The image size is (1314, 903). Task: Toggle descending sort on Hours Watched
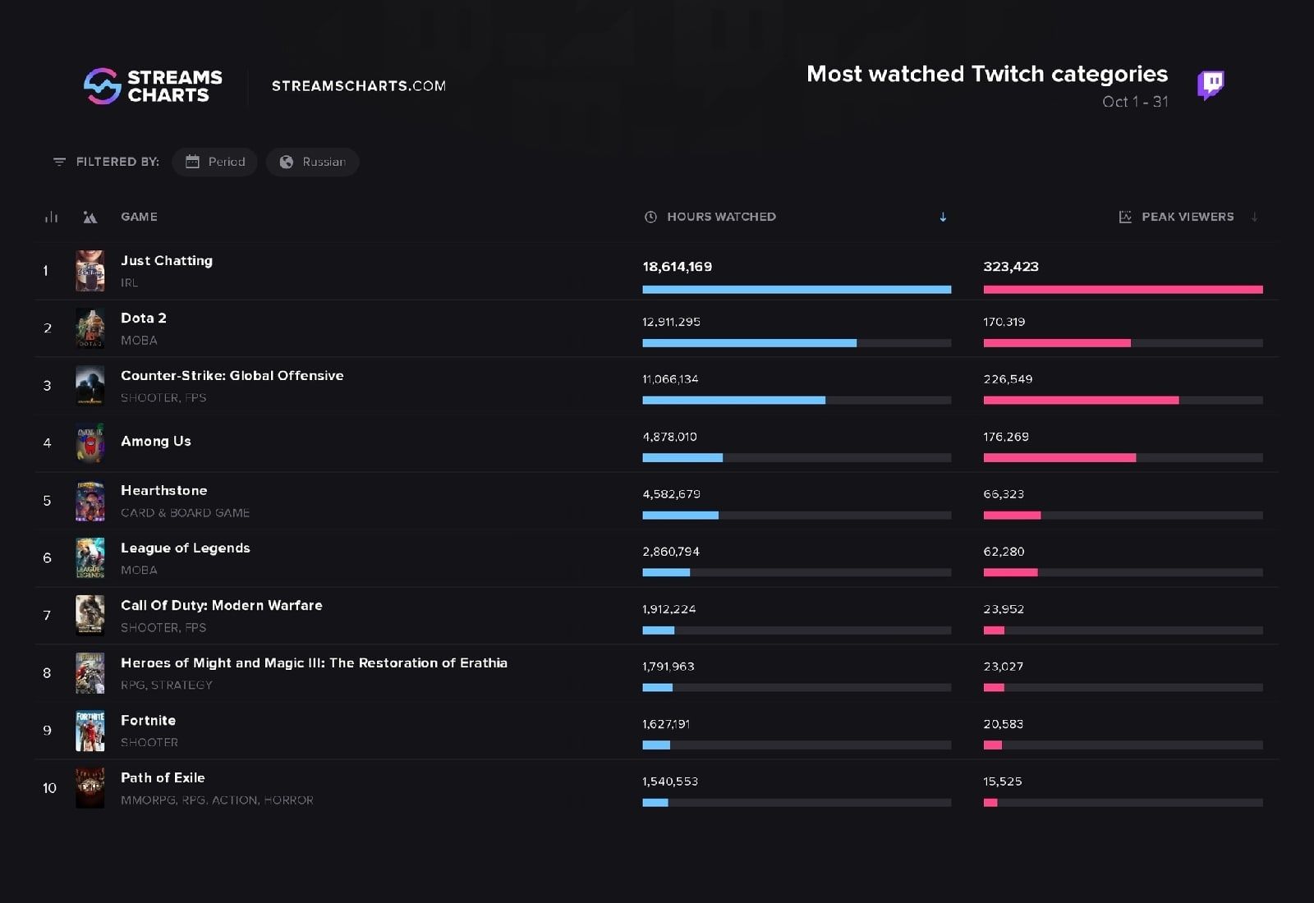[x=943, y=218]
